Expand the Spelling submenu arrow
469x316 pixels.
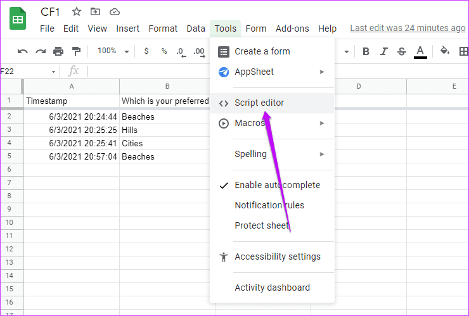(x=322, y=155)
